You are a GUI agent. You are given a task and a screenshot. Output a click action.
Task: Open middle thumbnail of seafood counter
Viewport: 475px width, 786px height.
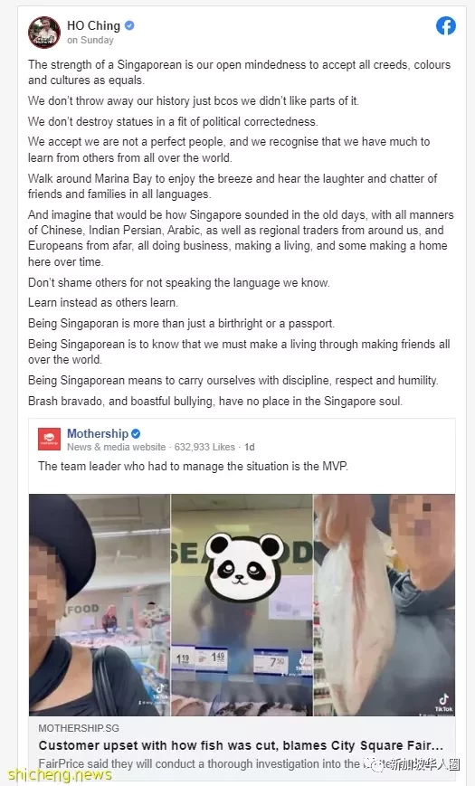pos(242,604)
